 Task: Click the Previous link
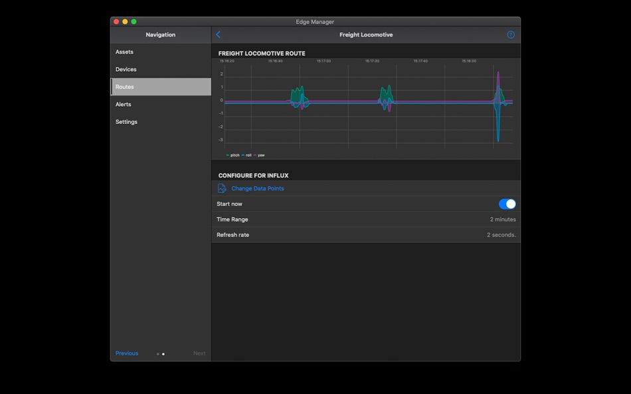pyautogui.click(x=126, y=353)
